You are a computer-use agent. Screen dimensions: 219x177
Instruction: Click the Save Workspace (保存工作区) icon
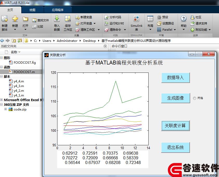[68, 18]
